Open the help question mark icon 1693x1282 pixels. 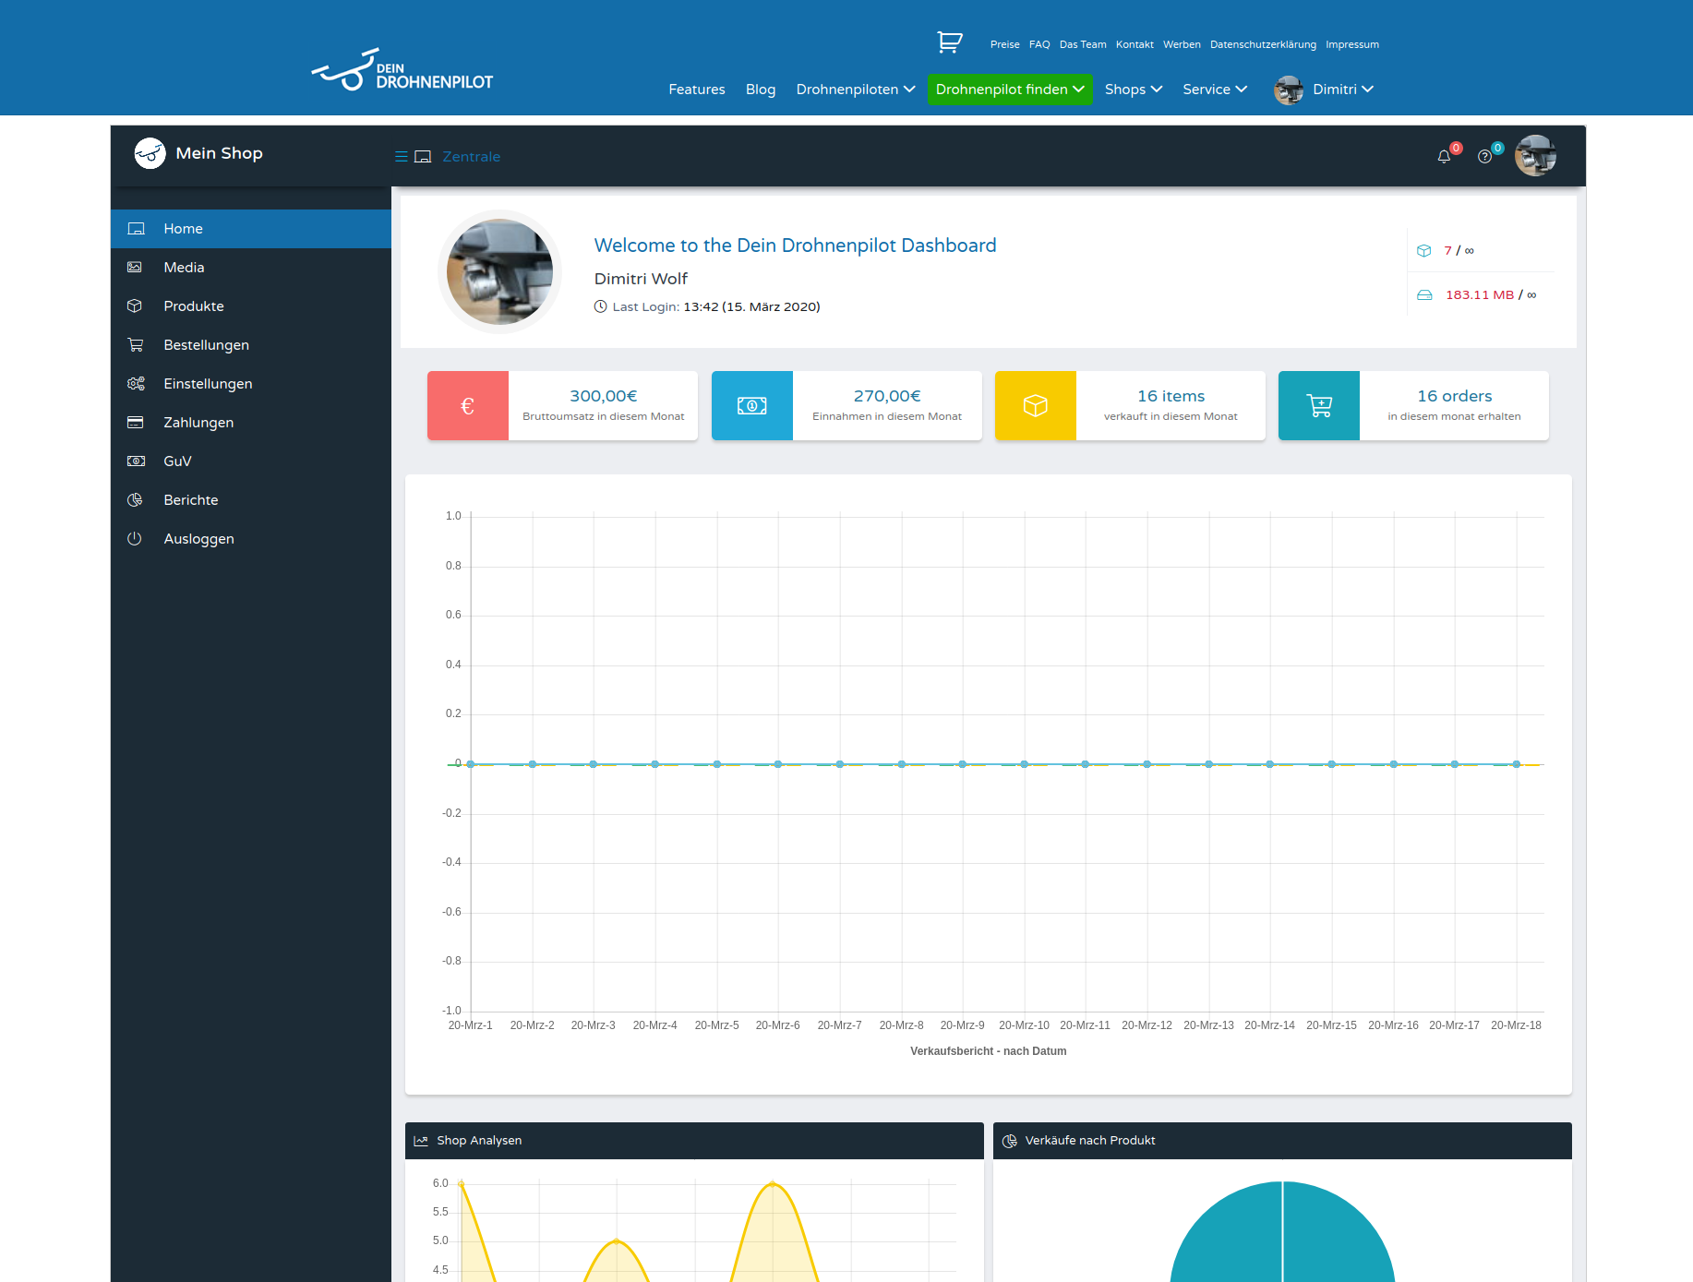[1484, 157]
